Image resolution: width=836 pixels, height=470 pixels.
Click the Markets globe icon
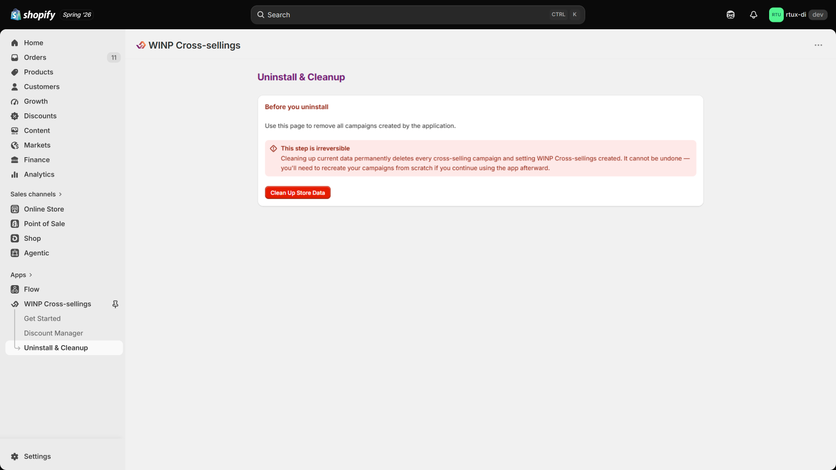[15, 145]
